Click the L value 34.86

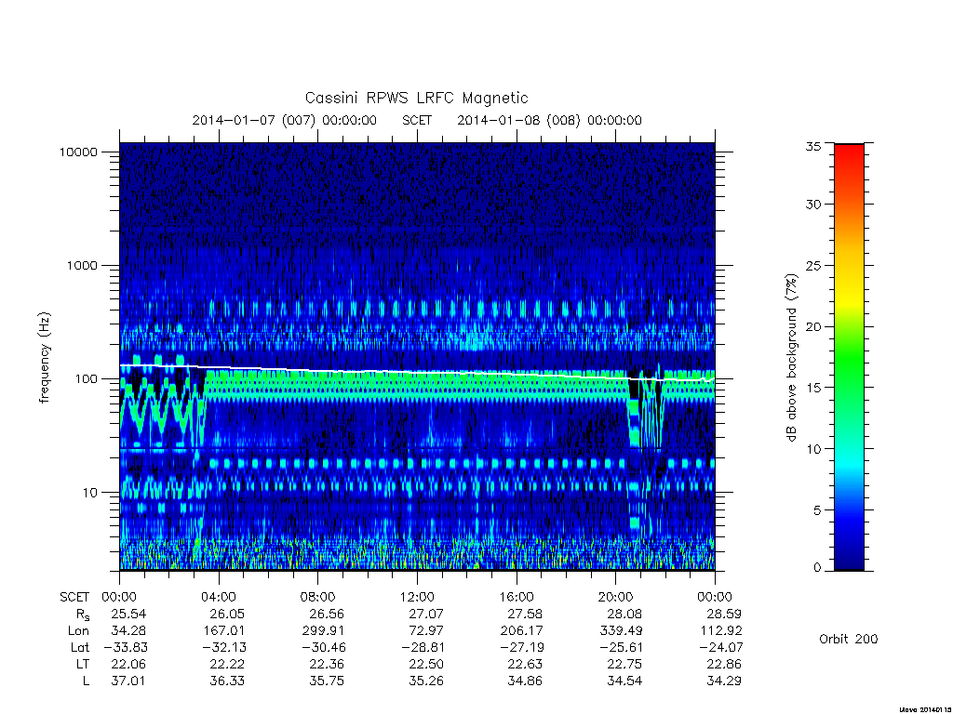tap(525, 681)
